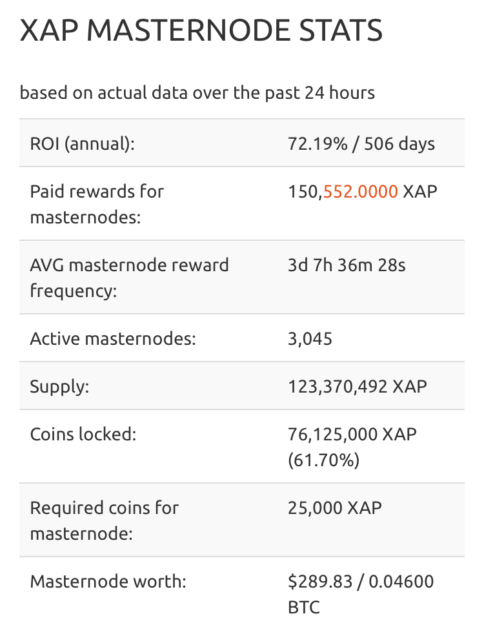Click the XAP MASTERNODE STATS heading
The image size is (484, 636).
click(201, 31)
